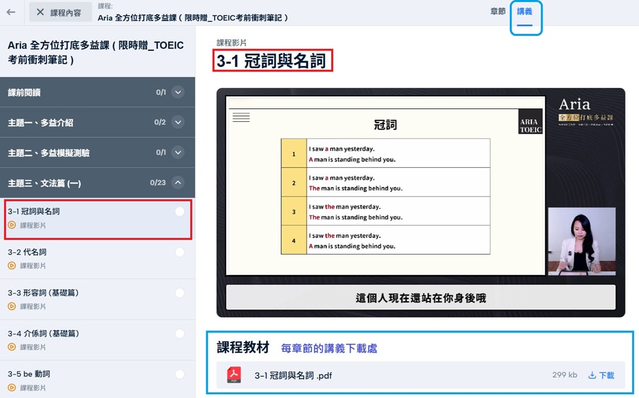Click play icon under 3-4 介係詞
This screenshot has height=398, width=639.
(12, 347)
